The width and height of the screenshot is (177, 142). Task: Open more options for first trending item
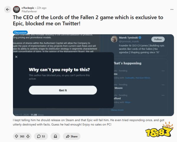[163, 71]
